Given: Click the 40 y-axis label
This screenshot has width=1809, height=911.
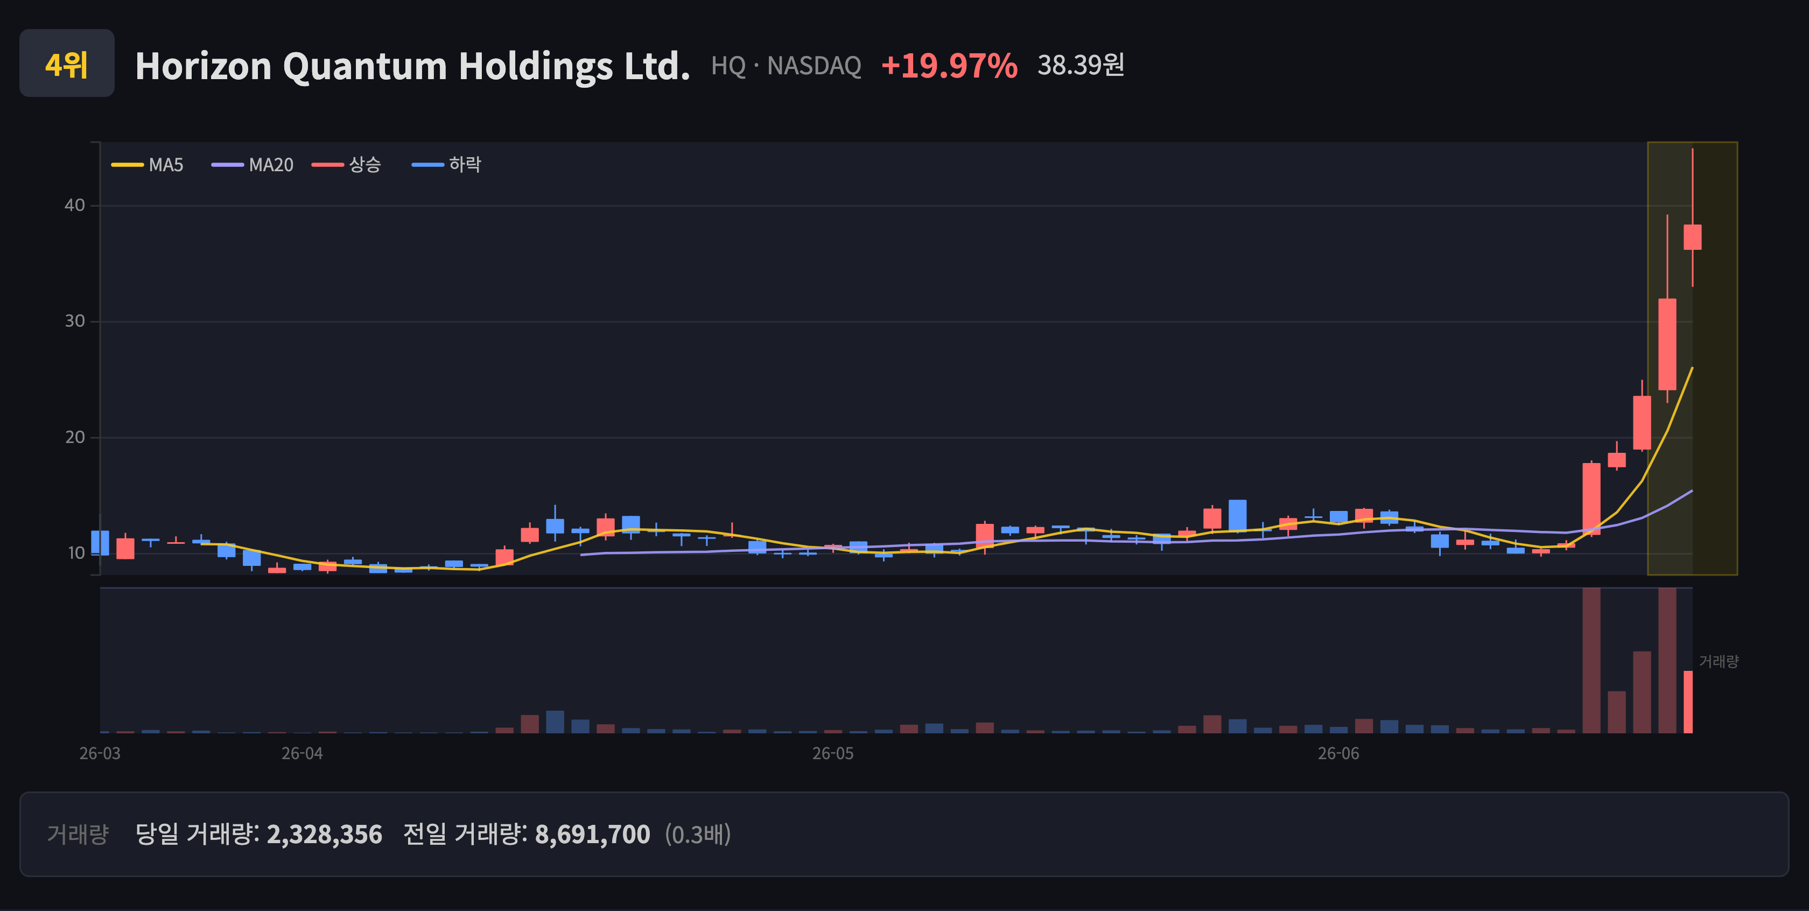Looking at the screenshot, I should [74, 205].
